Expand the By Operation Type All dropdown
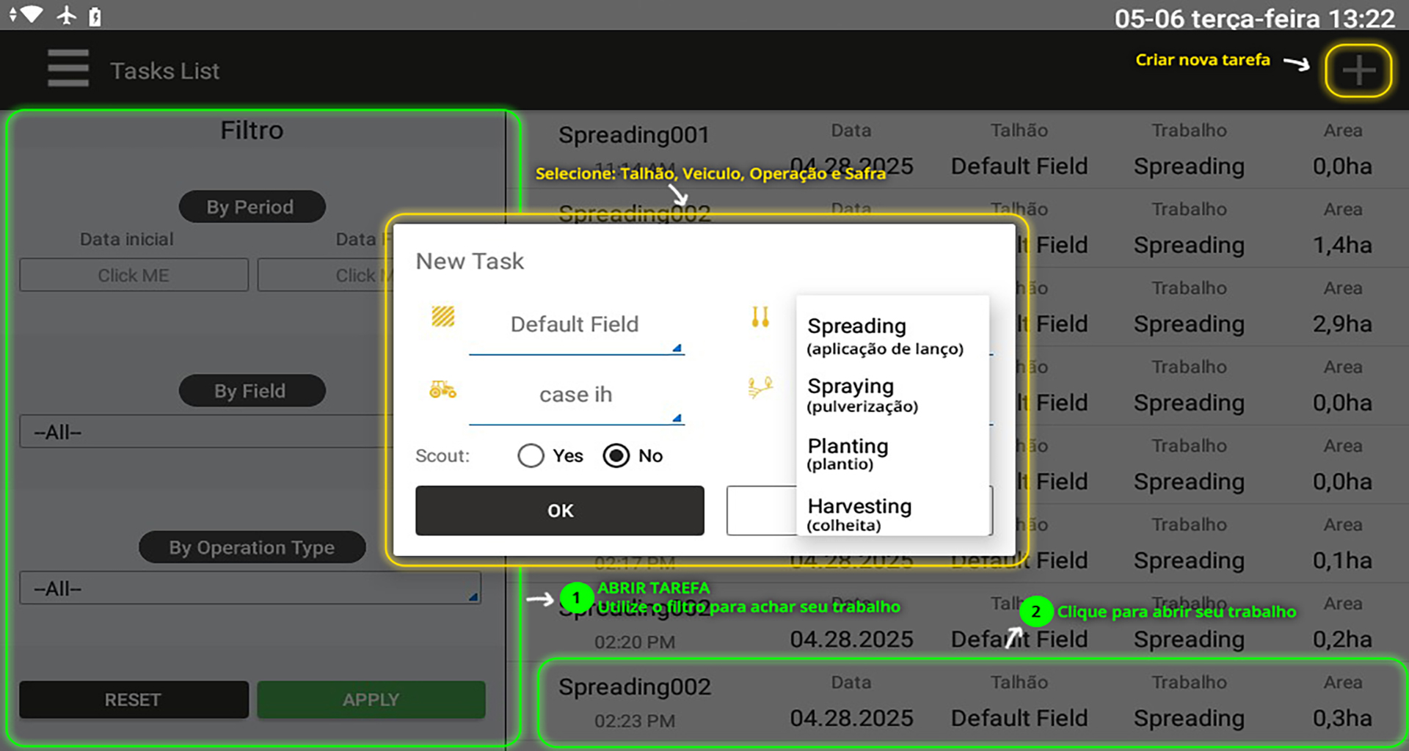1409x751 pixels. (x=250, y=588)
